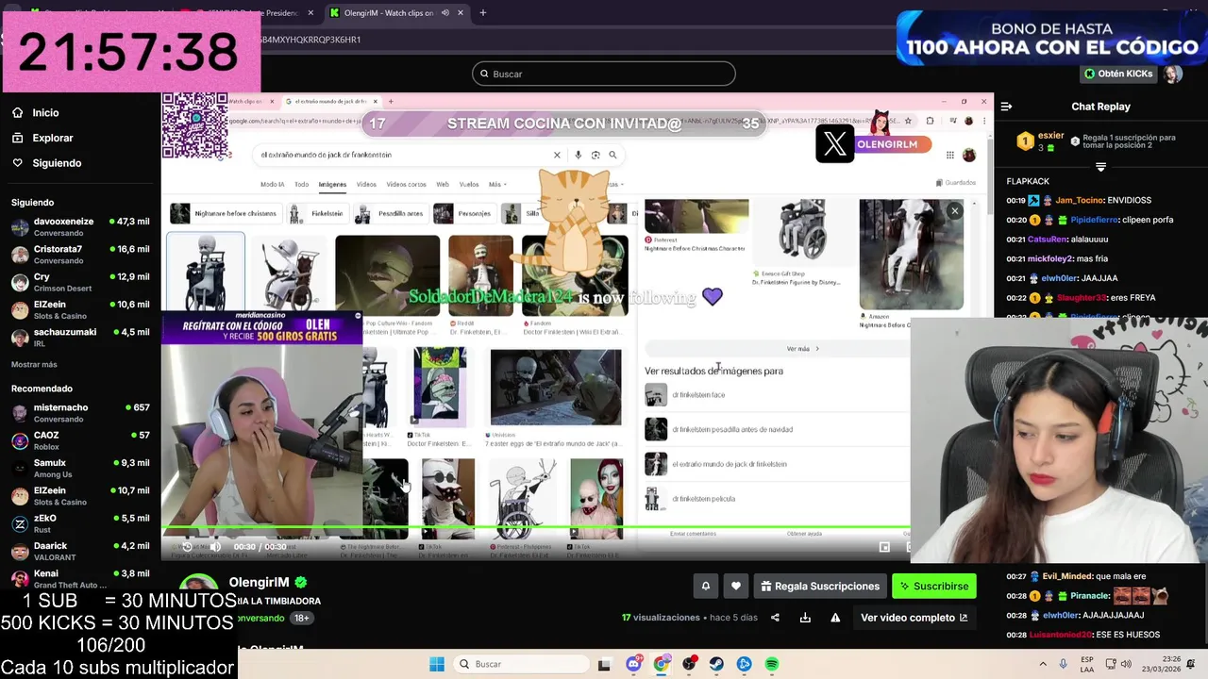Open Chrome from the taskbar
This screenshot has width=1208, height=679.
[662, 664]
